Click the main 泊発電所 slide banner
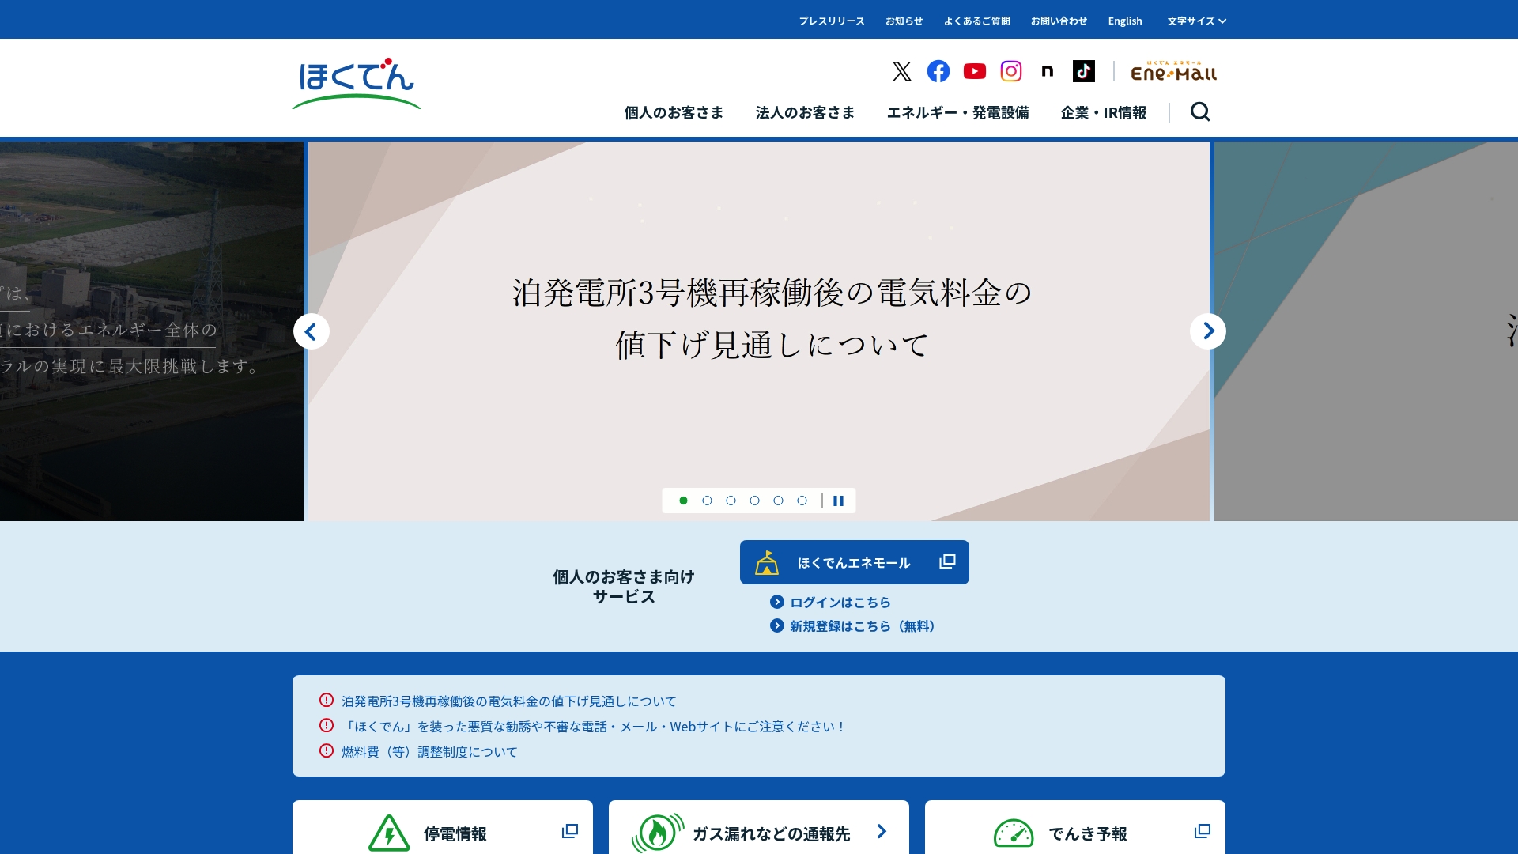This screenshot has height=854, width=1518. click(x=759, y=331)
